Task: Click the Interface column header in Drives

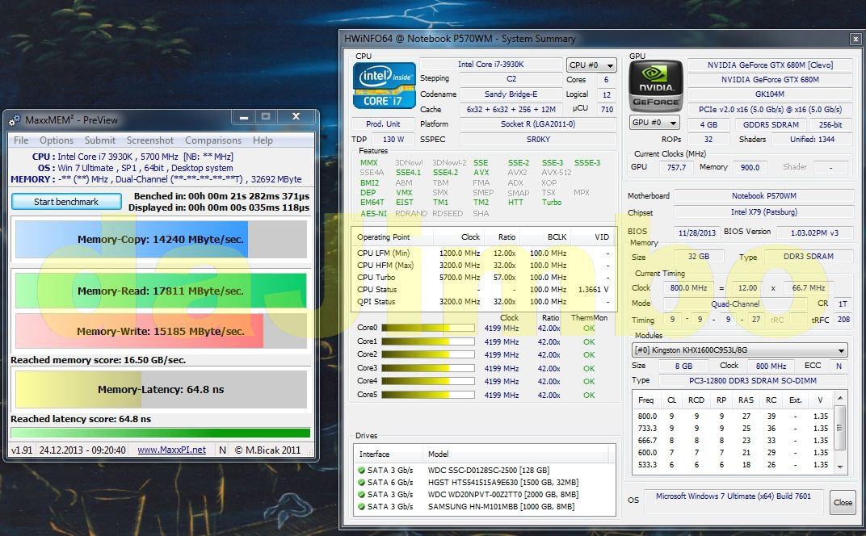Action: tap(387, 454)
